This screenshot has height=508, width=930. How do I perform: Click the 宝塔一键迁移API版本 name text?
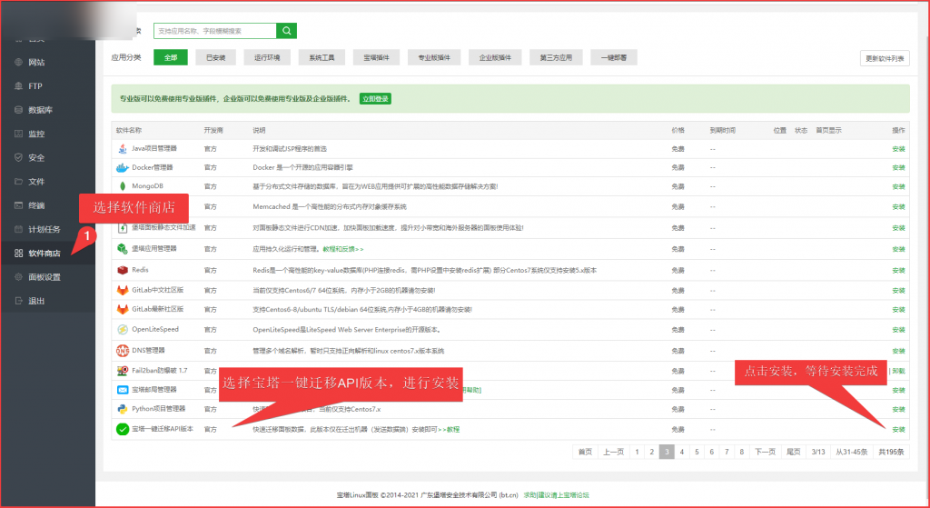[163, 429]
